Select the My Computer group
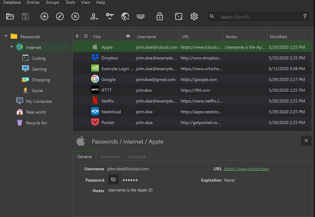Viewport: 315px width, 217px height. tap(39, 101)
